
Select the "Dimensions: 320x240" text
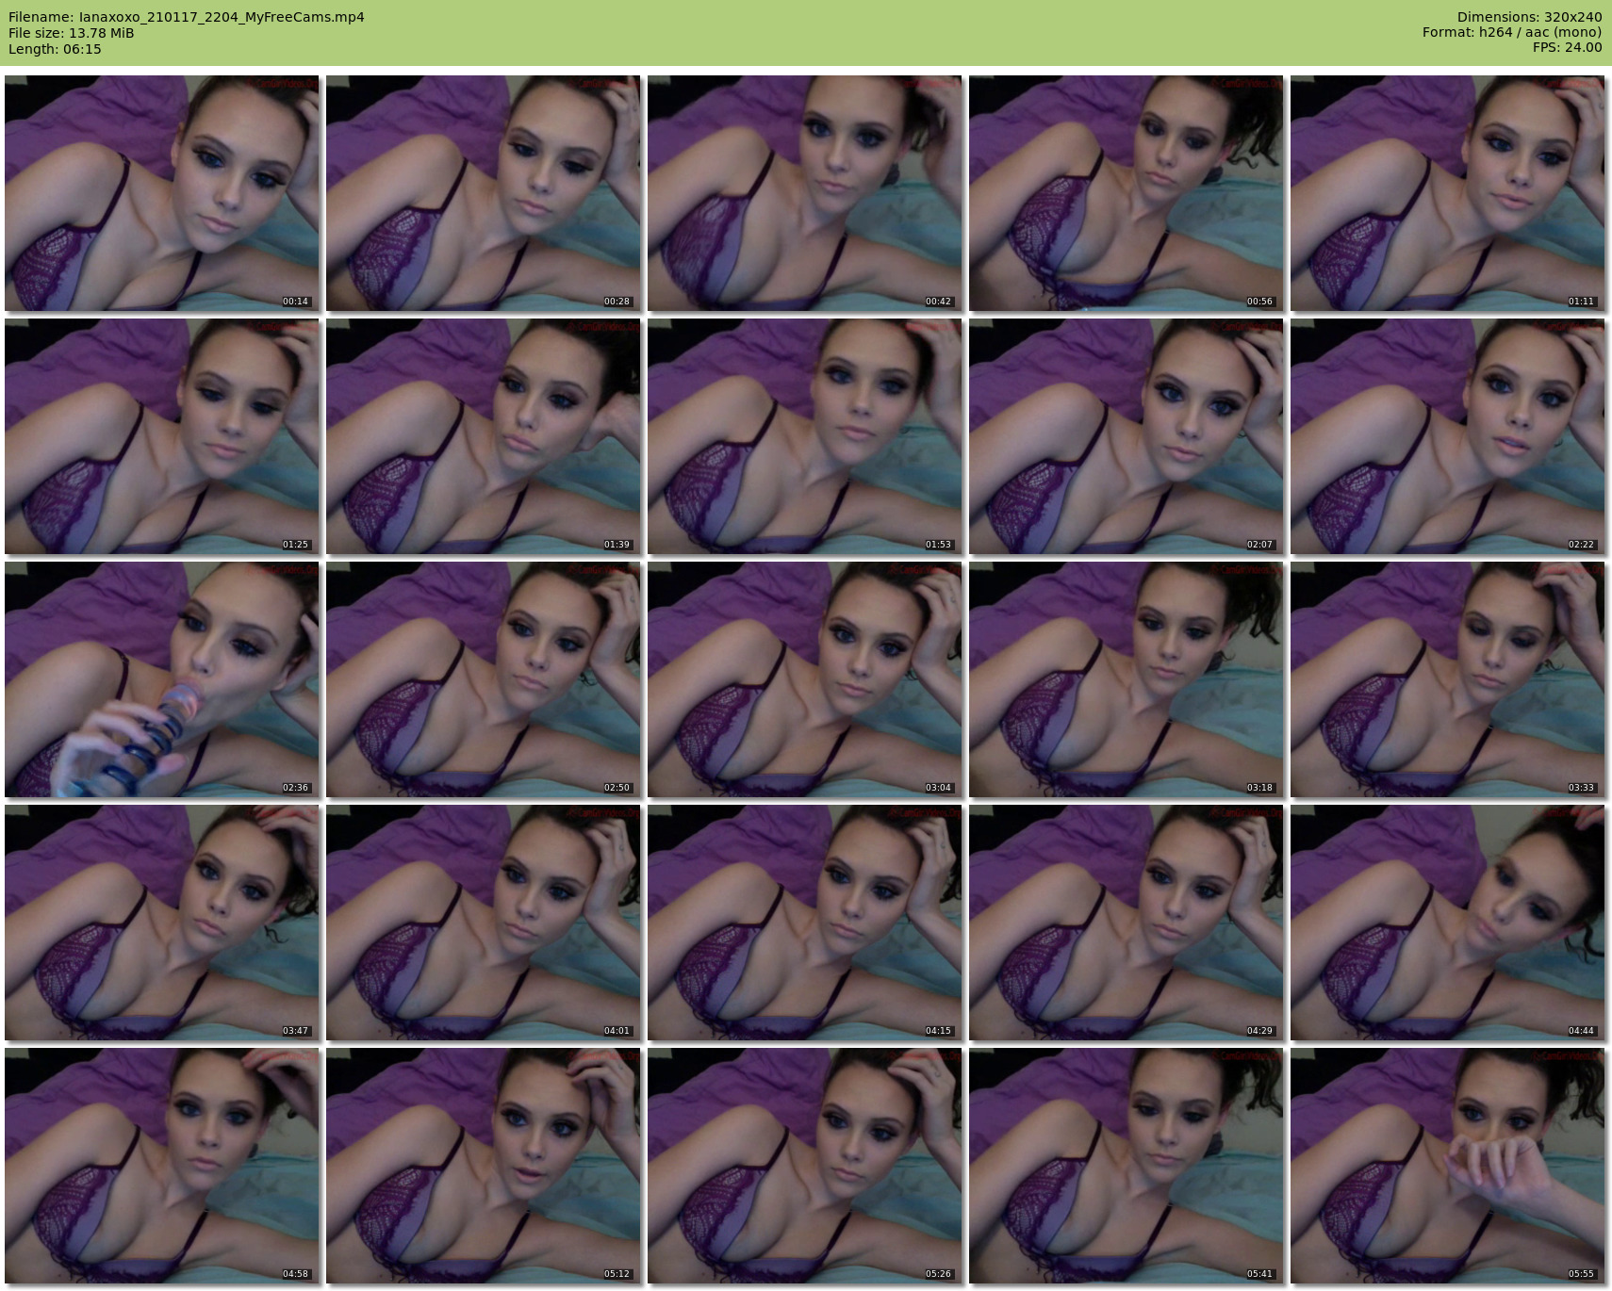click(x=1529, y=17)
